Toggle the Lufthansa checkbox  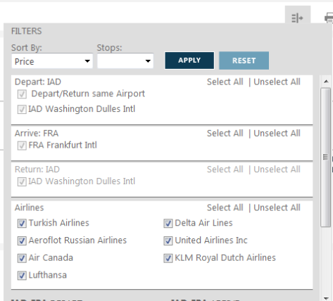[22, 276]
